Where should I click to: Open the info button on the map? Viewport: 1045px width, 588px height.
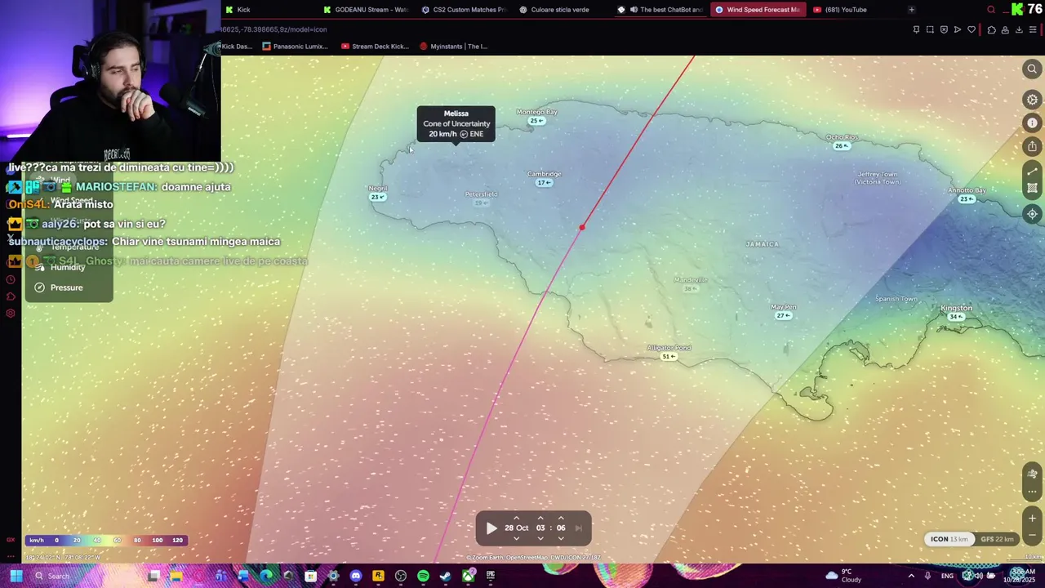pos(1032,122)
